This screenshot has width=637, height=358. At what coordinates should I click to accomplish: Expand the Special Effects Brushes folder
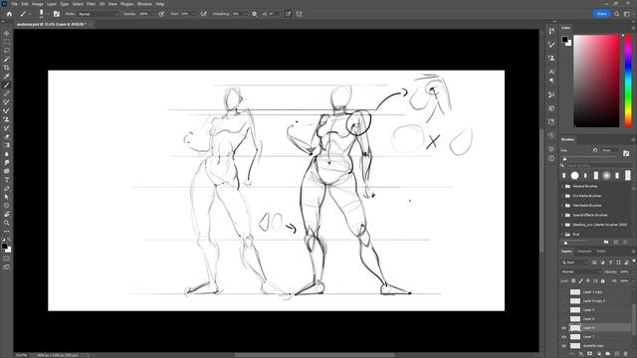click(x=563, y=215)
